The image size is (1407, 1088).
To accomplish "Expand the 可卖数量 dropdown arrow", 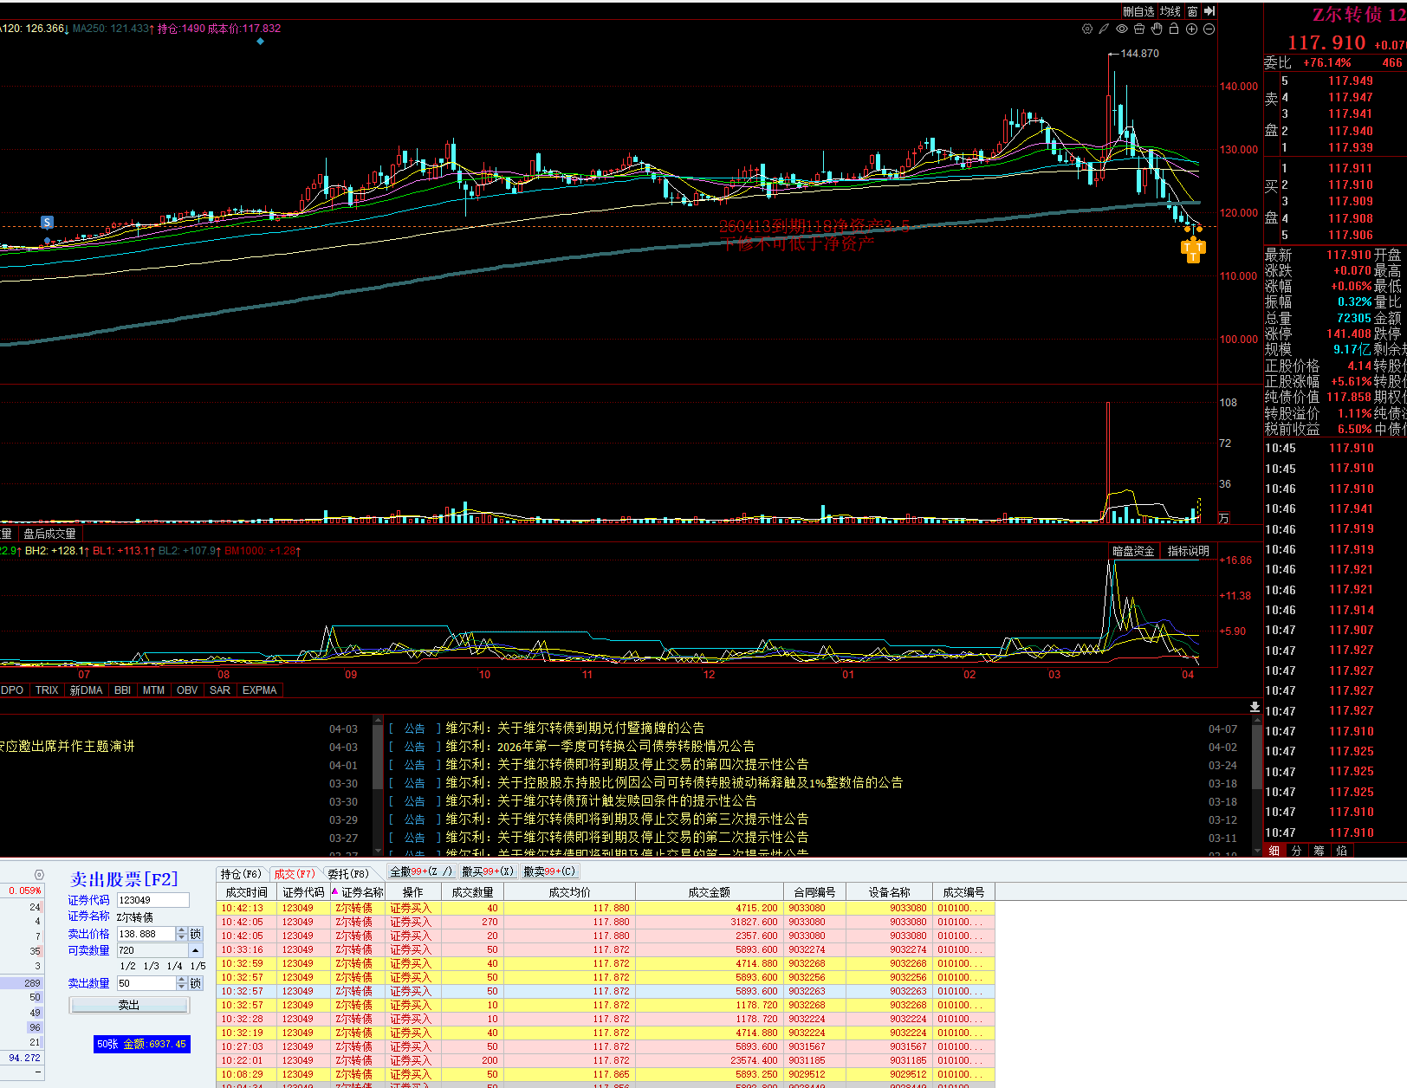I will point(196,950).
